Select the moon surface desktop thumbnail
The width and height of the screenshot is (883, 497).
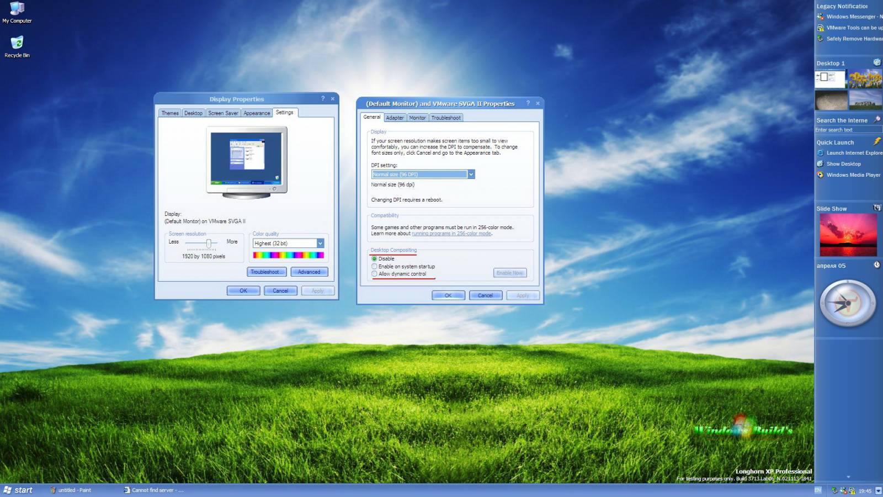831,101
